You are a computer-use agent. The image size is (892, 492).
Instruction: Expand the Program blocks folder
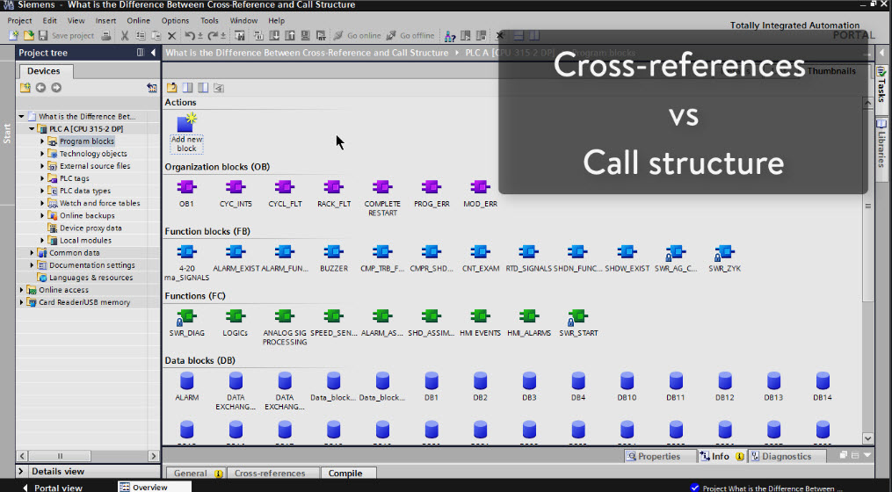(42, 141)
